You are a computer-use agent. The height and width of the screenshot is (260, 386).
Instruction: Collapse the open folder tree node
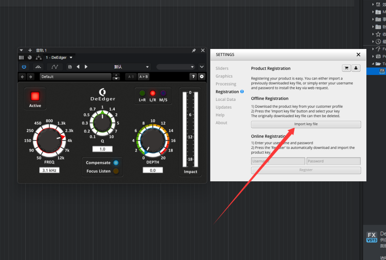point(373,64)
